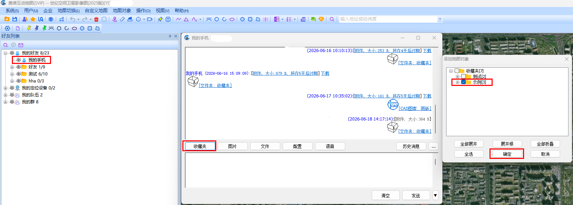Screen dimensions: 573x205
Task: Click the 确定 button in dialog
Action: pyautogui.click(x=507, y=154)
